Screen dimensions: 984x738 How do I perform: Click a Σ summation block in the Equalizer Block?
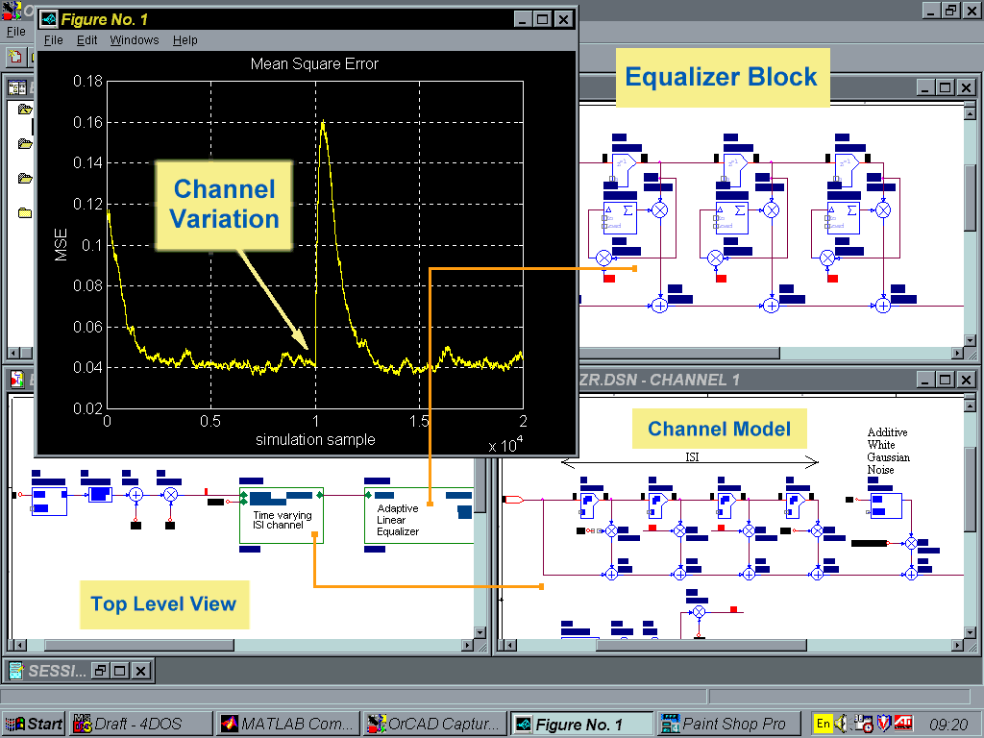[x=620, y=218]
